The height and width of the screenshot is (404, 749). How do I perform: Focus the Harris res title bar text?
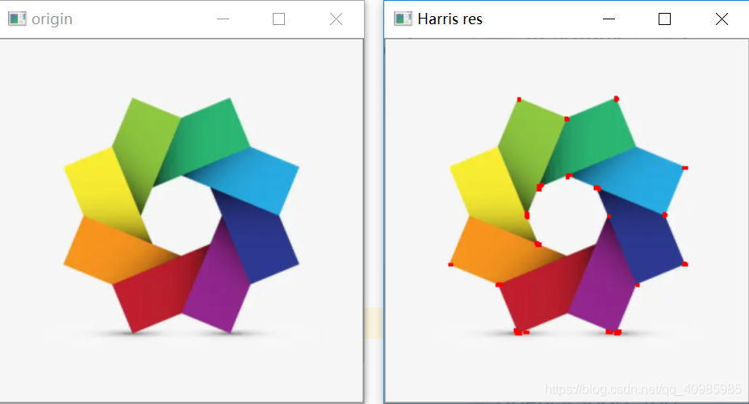(x=450, y=19)
